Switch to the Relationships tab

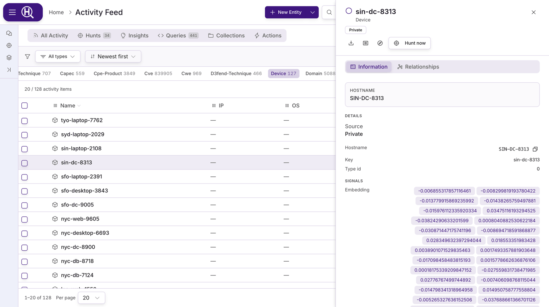tap(418, 67)
